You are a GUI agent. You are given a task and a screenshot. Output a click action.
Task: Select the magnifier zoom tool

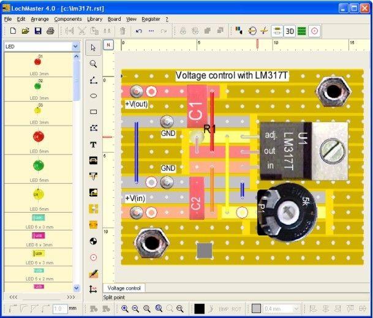[x=93, y=63]
